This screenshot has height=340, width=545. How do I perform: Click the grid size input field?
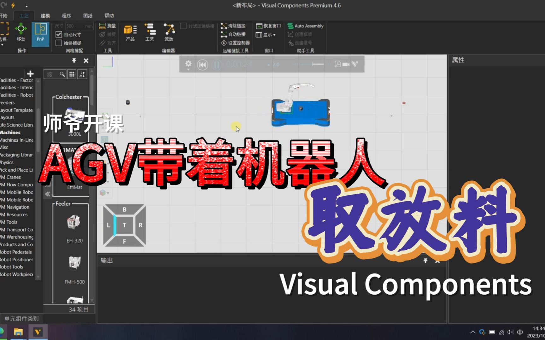tap(79, 26)
